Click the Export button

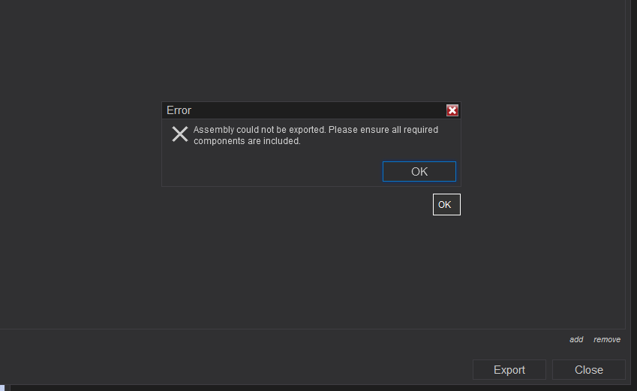tap(509, 369)
